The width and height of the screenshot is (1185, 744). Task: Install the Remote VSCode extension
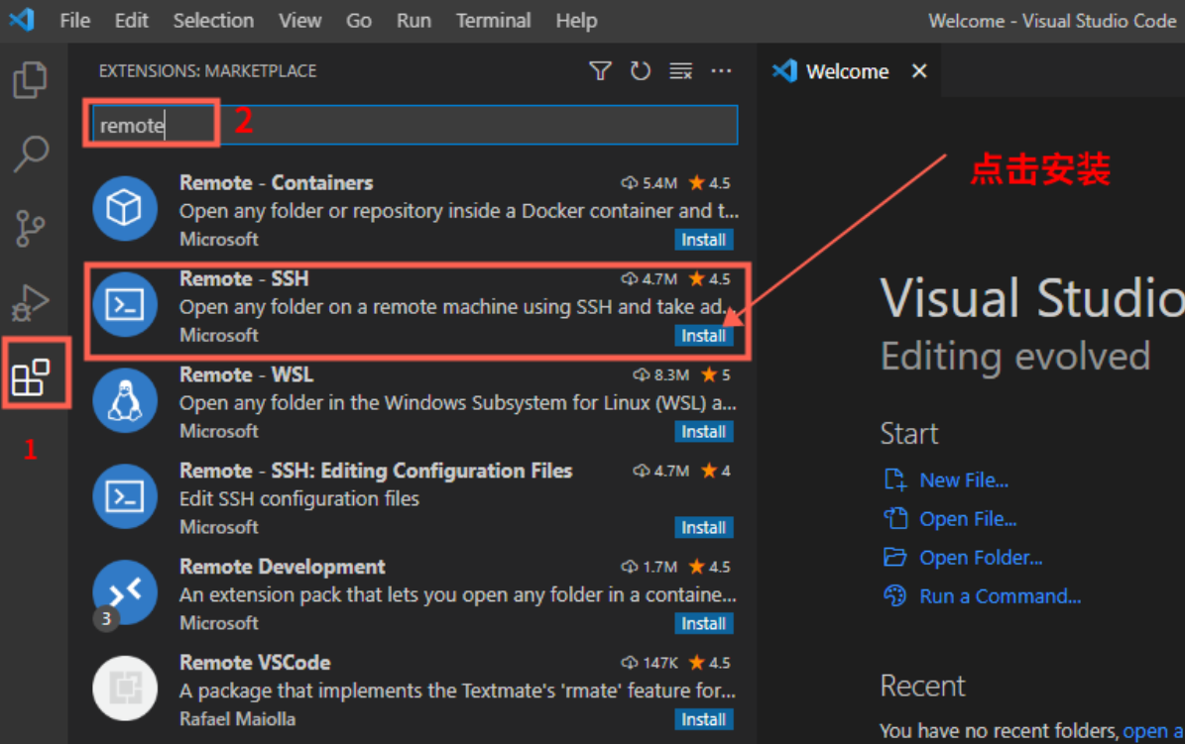[x=704, y=719]
